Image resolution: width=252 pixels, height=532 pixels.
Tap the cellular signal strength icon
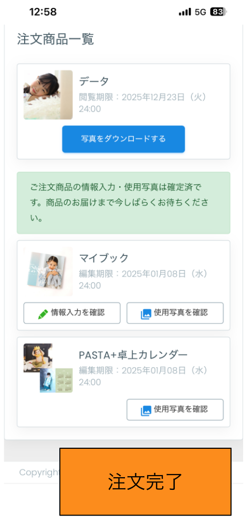(185, 12)
